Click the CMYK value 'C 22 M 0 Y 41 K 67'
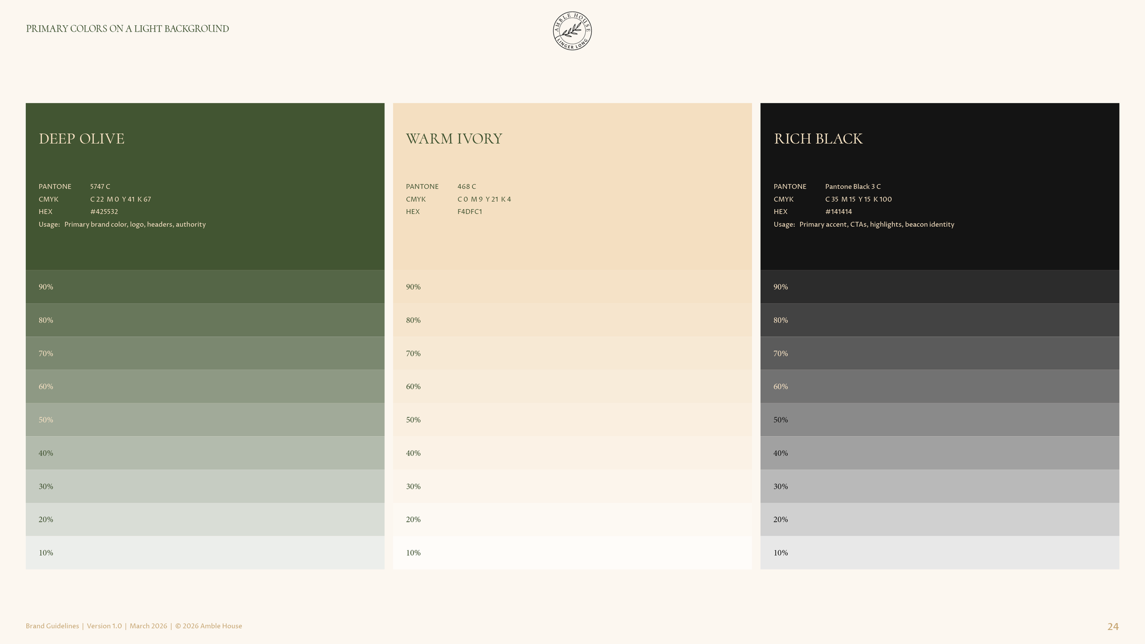The image size is (1145, 644). [120, 199]
